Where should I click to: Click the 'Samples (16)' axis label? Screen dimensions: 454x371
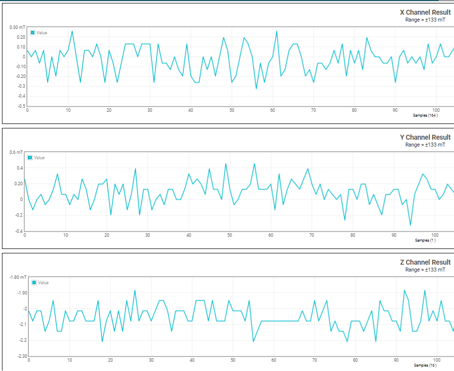[426, 366]
